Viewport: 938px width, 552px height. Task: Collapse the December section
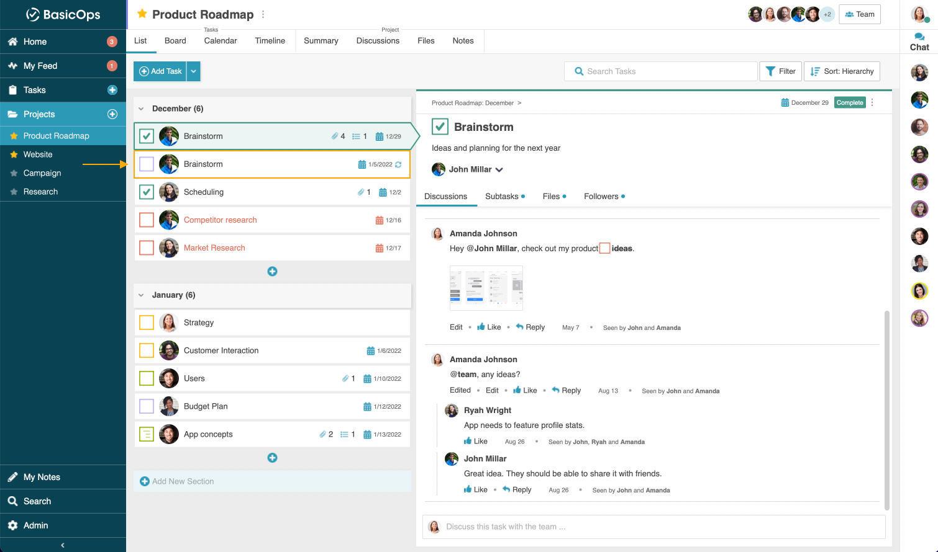click(x=141, y=109)
